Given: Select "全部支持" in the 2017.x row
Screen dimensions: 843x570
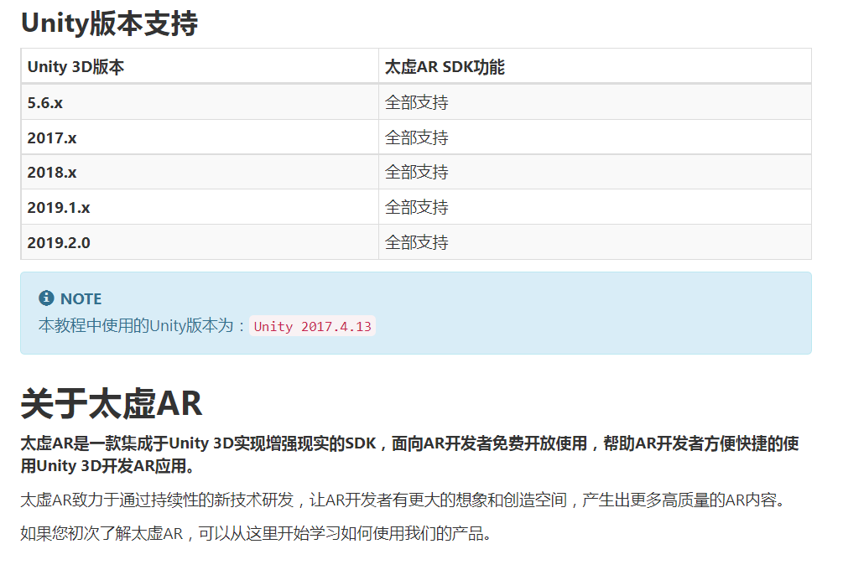Looking at the screenshot, I should coord(417,138).
